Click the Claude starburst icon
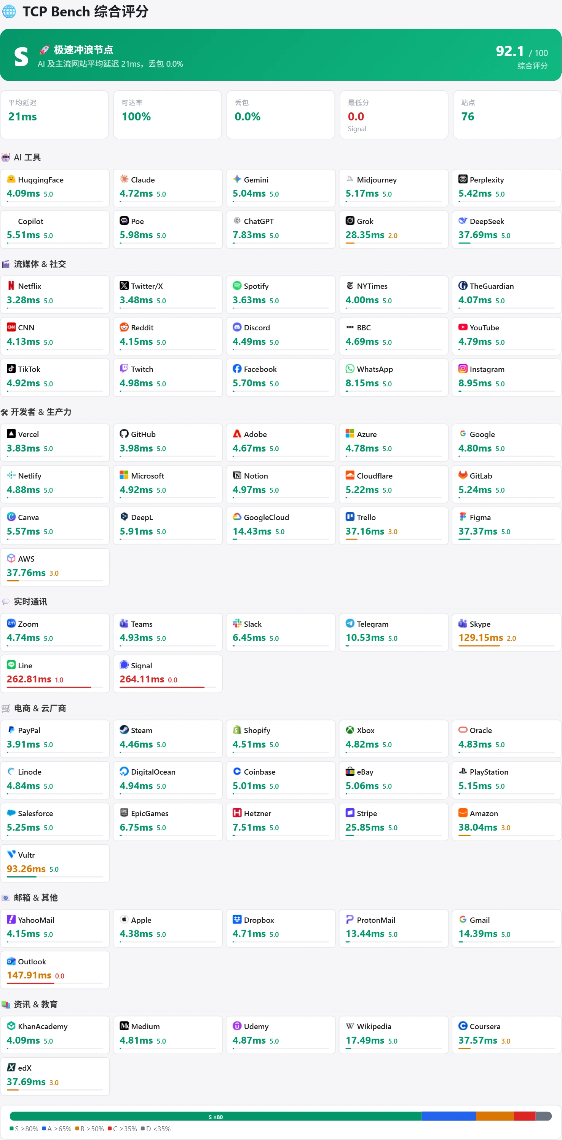 click(x=124, y=179)
